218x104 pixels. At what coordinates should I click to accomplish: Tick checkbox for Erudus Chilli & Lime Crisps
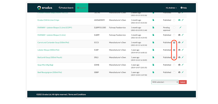174,20
